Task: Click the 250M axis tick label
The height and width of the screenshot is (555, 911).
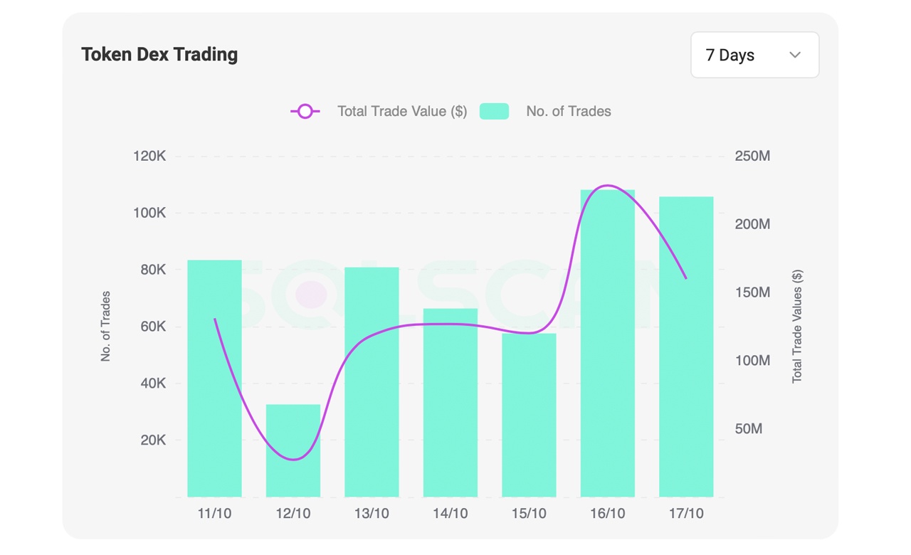Action: tap(751, 156)
